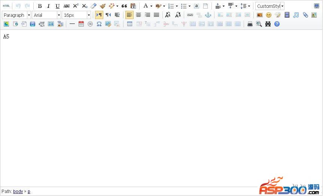This screenshot has width=323, height=196.
Task: Open find using the binoculars icon
Action: tap(268, 24)
